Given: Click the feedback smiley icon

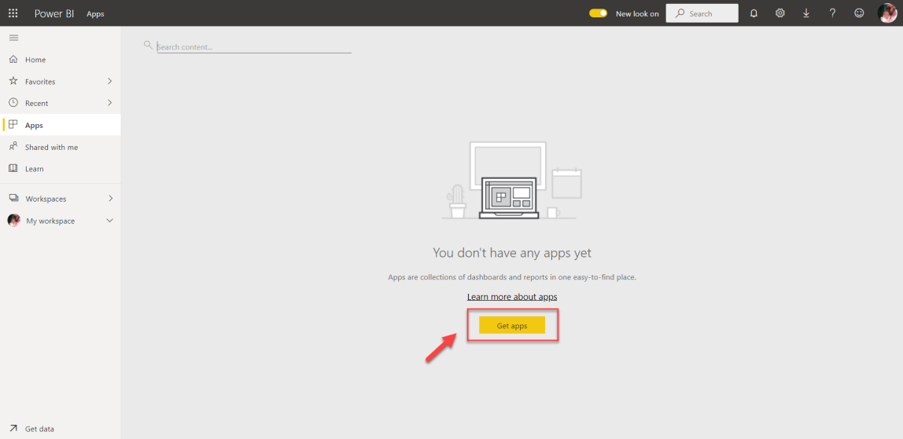Looking at the screenshot, I should click(859, 13).
